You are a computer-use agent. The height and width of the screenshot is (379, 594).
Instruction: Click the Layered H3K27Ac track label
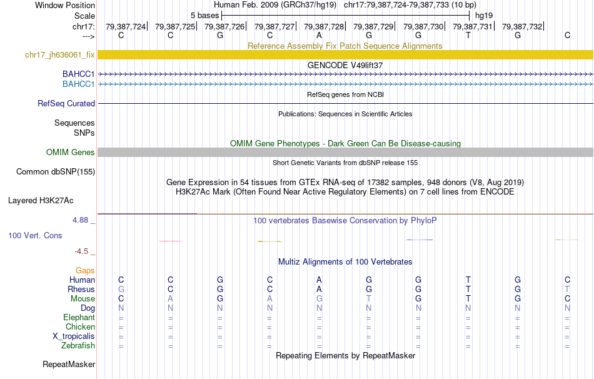(x=41, y=201)
